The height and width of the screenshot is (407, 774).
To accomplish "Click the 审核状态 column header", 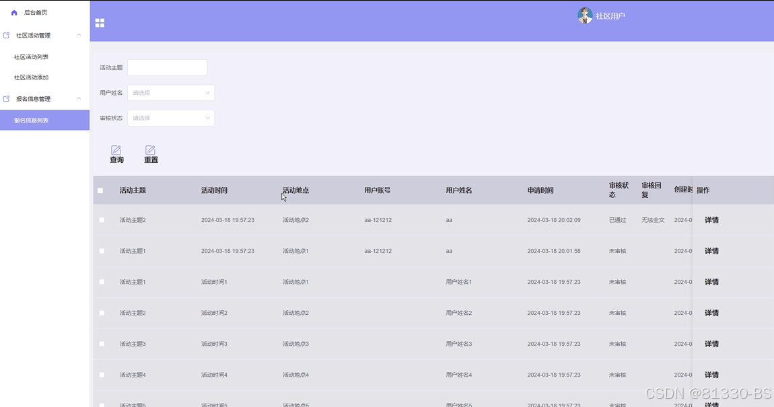I will pyautogui.click(x=619, y=190).
